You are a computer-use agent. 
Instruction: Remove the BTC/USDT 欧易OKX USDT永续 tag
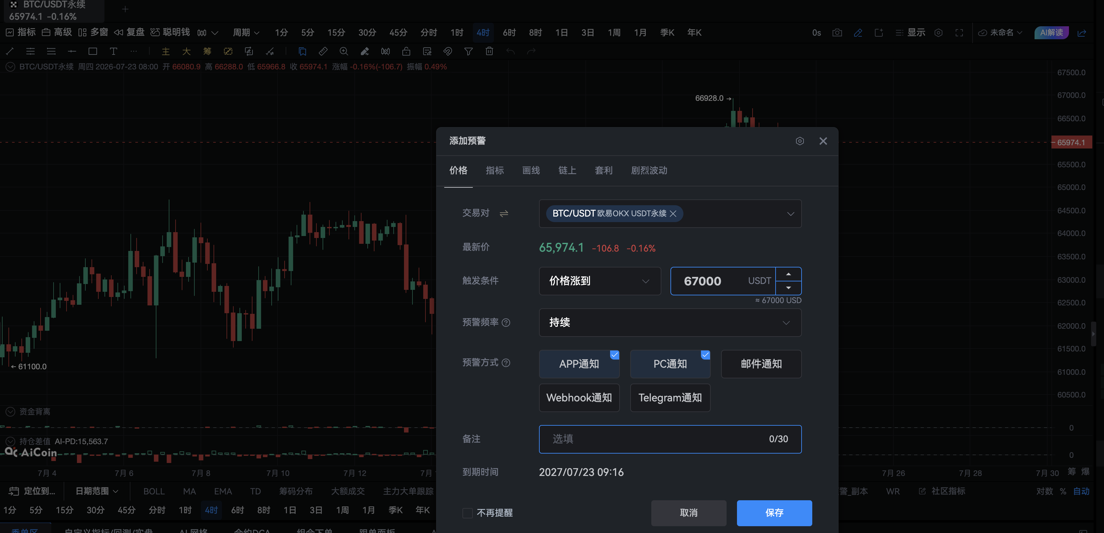click(x=673, y=213)
